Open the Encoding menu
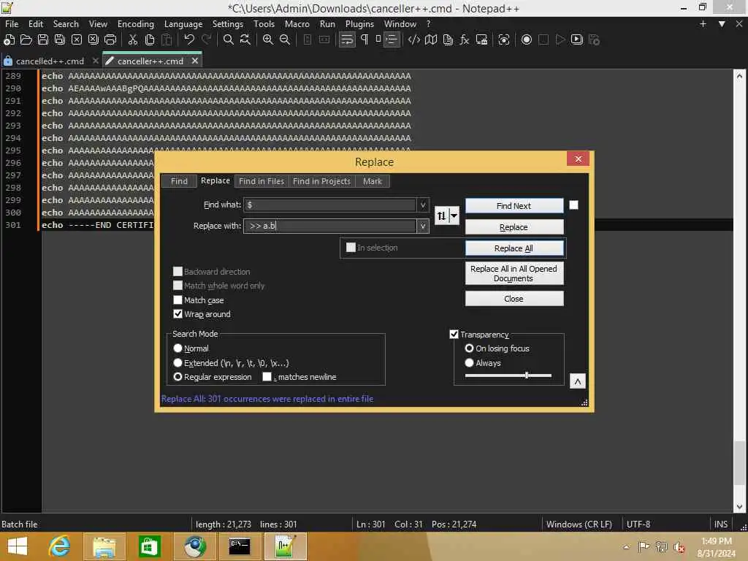Screen dimensions: 748x561 point(136,24)
